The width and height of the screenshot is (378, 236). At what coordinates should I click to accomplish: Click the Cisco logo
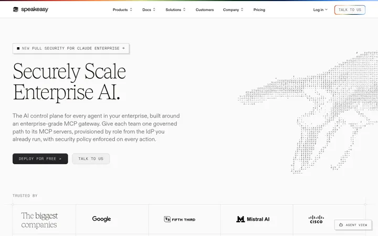(316, 219)
